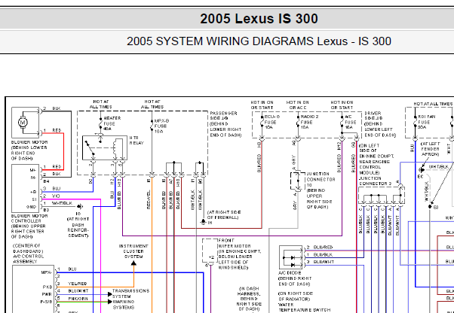This screenshot has width=454, height=313.
Task: Click the 'VIO' wire label at SI pin
Action: (x=56, y=196)
